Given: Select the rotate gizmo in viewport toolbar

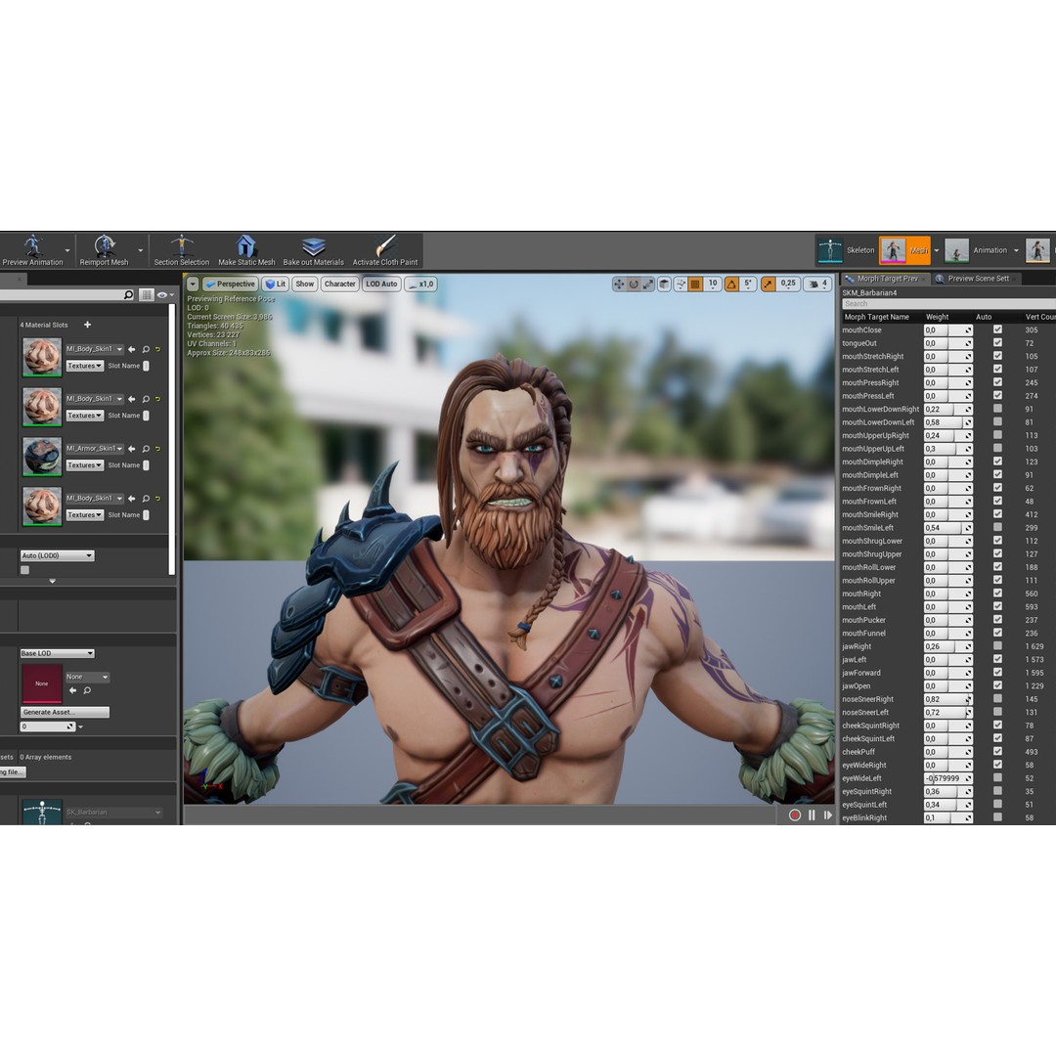Looking at the screenshot, I should [634, 285].
